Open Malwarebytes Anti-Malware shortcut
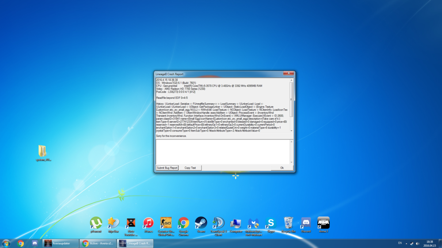This screenshot has width=442, height=248. pos(254,223)
